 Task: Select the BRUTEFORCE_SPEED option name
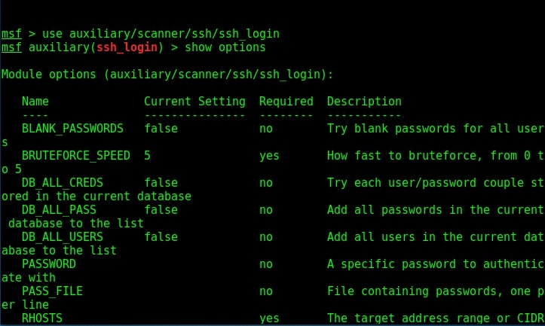[x=76, y=156]
